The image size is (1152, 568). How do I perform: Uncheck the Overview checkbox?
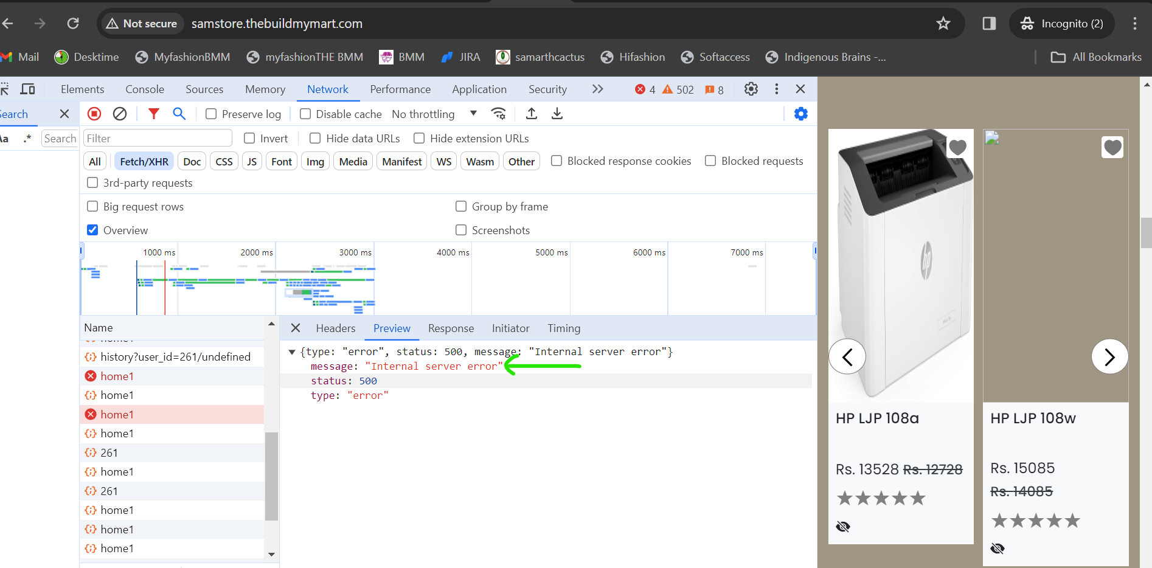[x=92, y=230]
